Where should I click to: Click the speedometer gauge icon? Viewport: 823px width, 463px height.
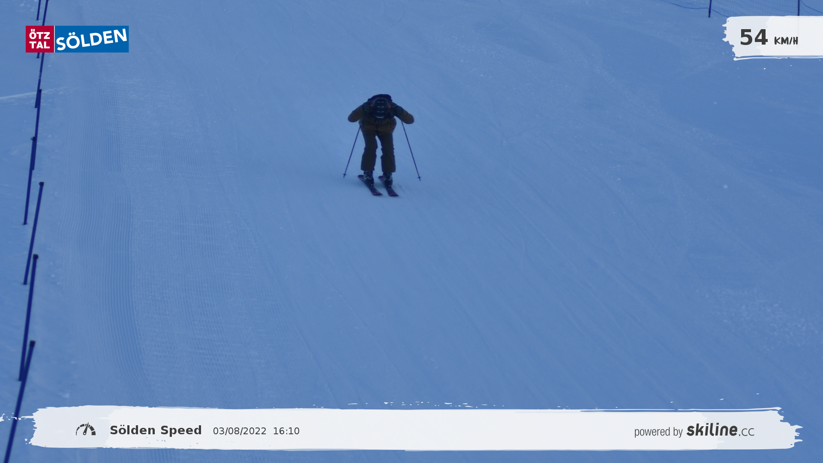coord(86,429)
